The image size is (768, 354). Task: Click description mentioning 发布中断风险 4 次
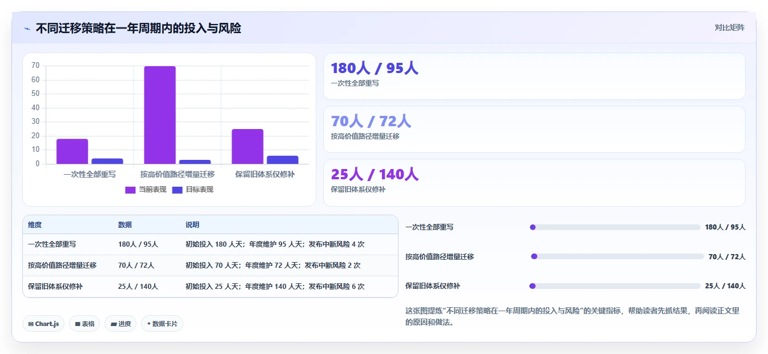pyautogui.click(x=275, y=244)
